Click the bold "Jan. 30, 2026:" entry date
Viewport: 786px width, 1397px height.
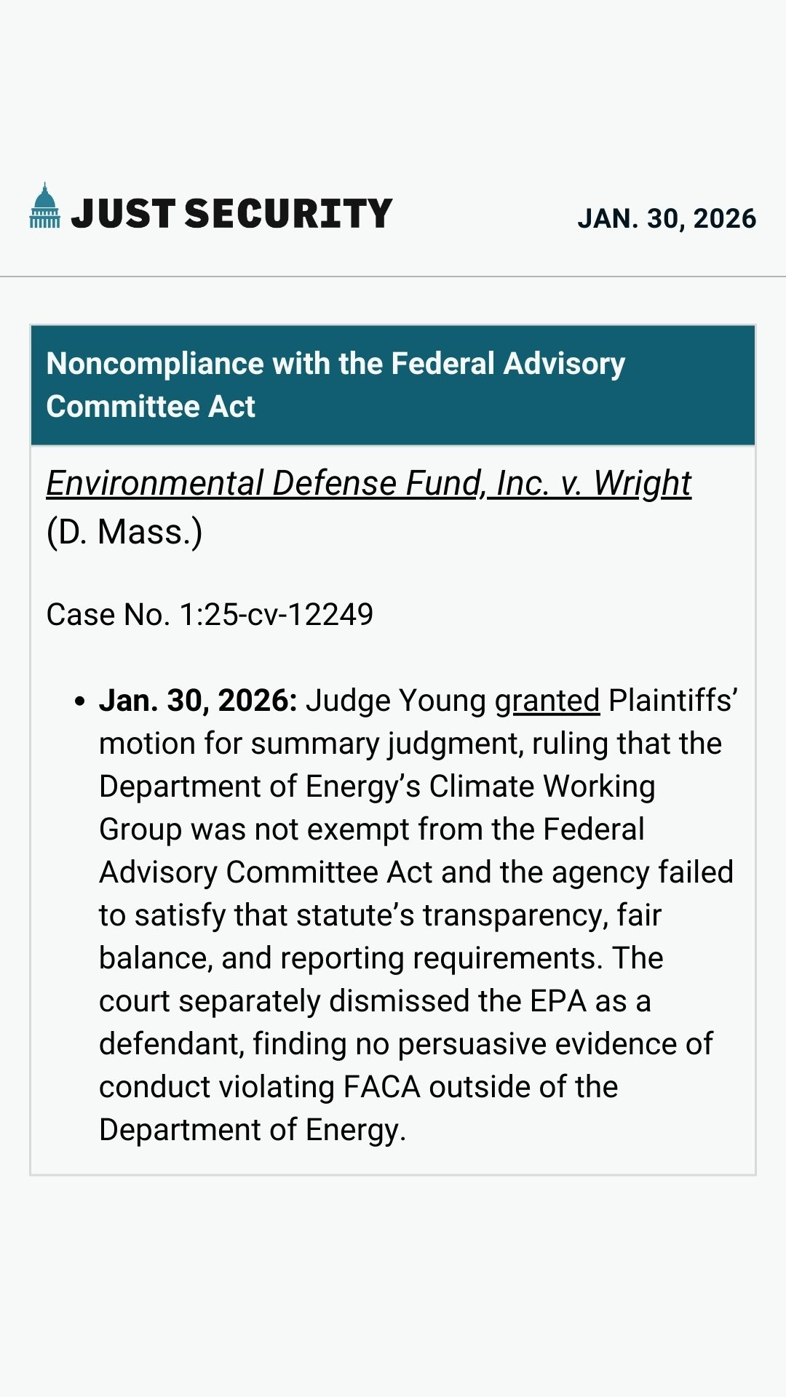(x=198, y=701)
